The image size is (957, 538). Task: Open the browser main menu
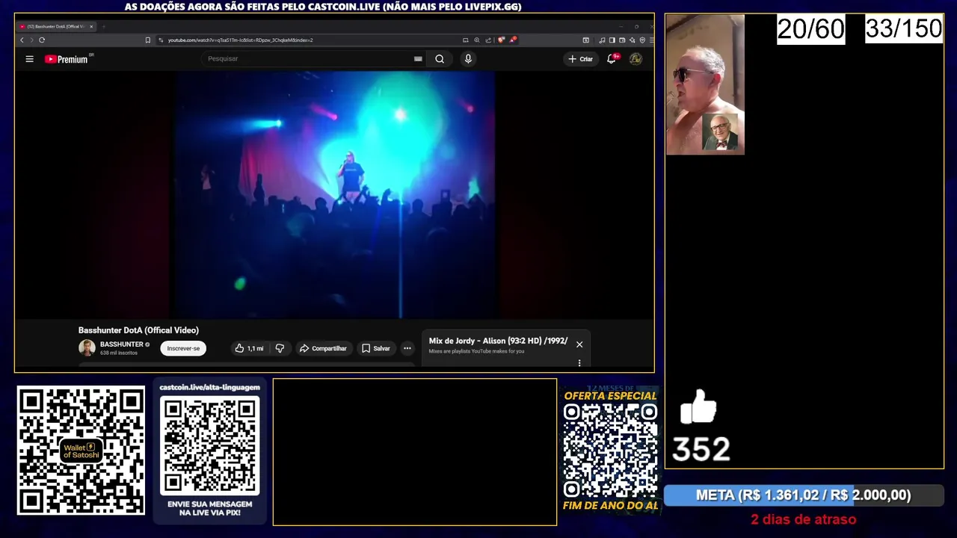pos(651,40)
